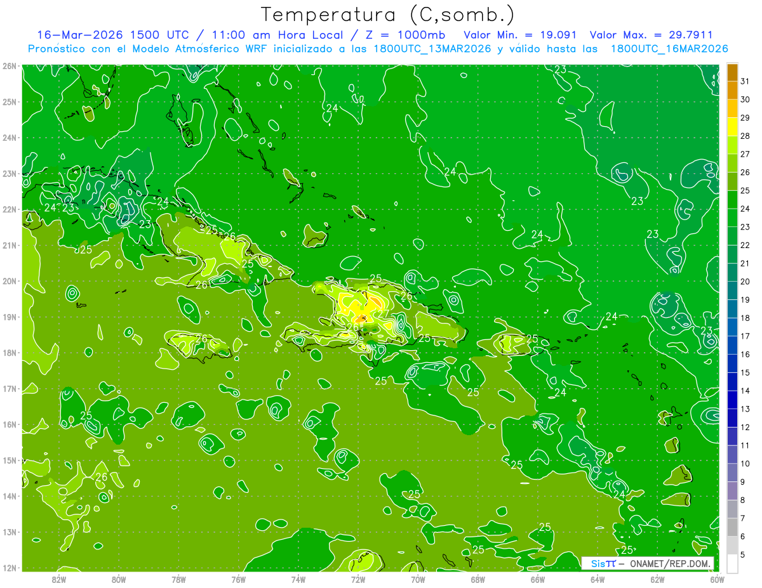Select the 78W longitude axis label

(x=178, y=579)
